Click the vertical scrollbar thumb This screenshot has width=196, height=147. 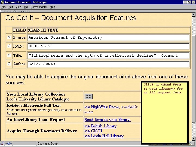point(193,78)
